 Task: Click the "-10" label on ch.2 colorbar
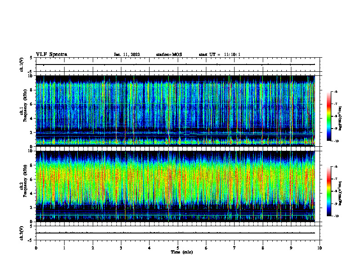(336, 216)
